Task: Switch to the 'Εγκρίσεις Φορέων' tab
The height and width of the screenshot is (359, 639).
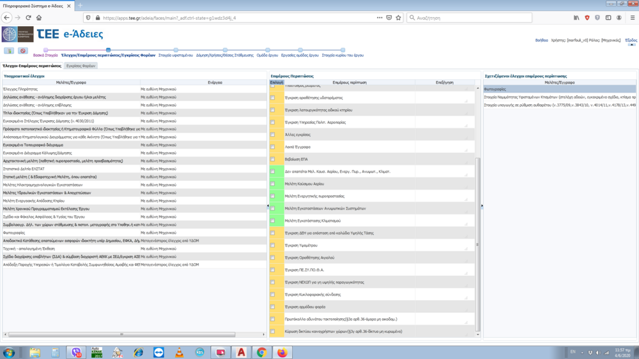Action: coord(81,66)
